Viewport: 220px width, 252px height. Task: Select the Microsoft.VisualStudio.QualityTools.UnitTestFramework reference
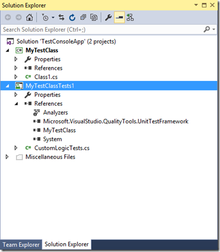[x=116, y=121]
